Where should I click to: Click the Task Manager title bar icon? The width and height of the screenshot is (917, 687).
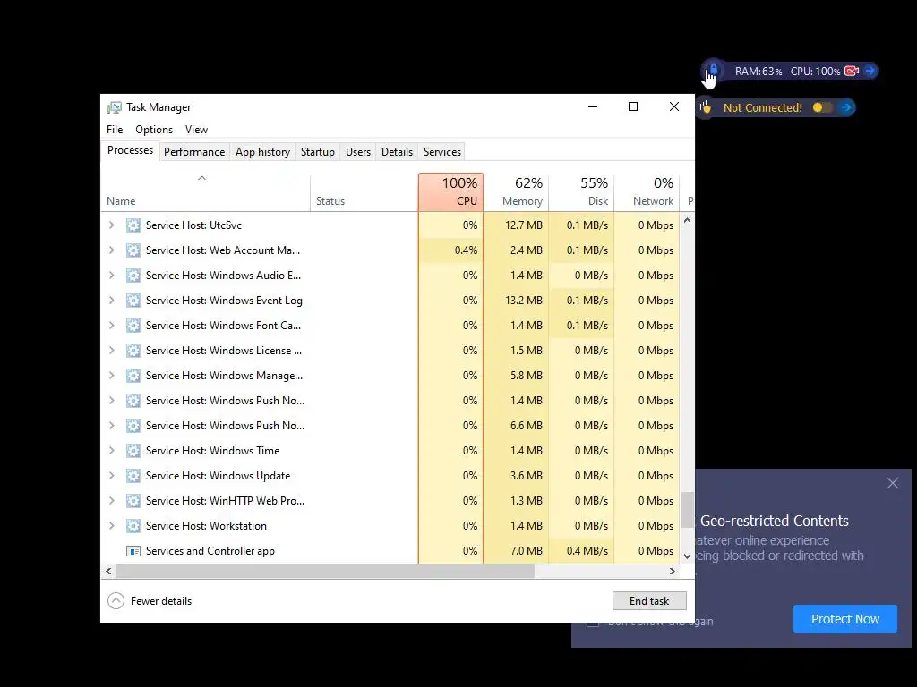pos(114,107)
